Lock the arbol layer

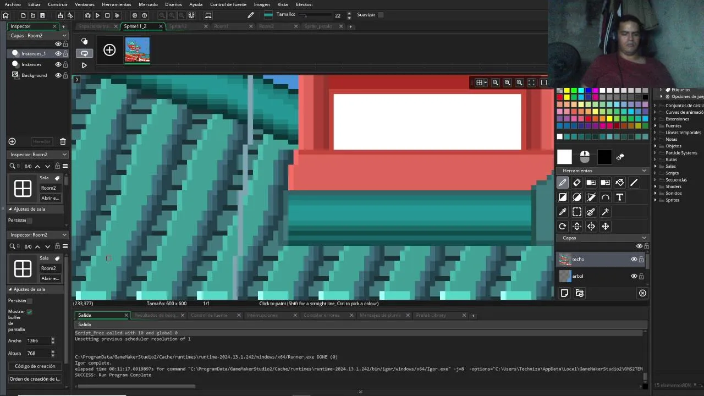641,276
